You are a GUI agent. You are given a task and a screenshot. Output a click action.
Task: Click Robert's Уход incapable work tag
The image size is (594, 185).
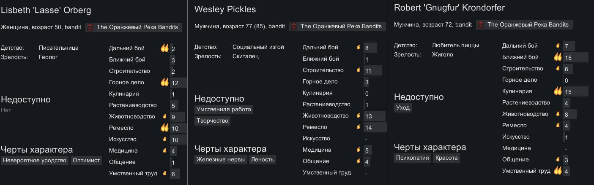tap(403, 107)
